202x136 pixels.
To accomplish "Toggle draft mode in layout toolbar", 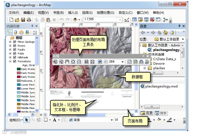I will [x=129, y=62].
